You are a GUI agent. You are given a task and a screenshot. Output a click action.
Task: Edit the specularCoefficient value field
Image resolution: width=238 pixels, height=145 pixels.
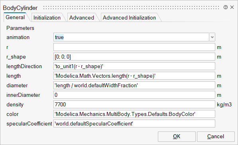pos(134,123)
